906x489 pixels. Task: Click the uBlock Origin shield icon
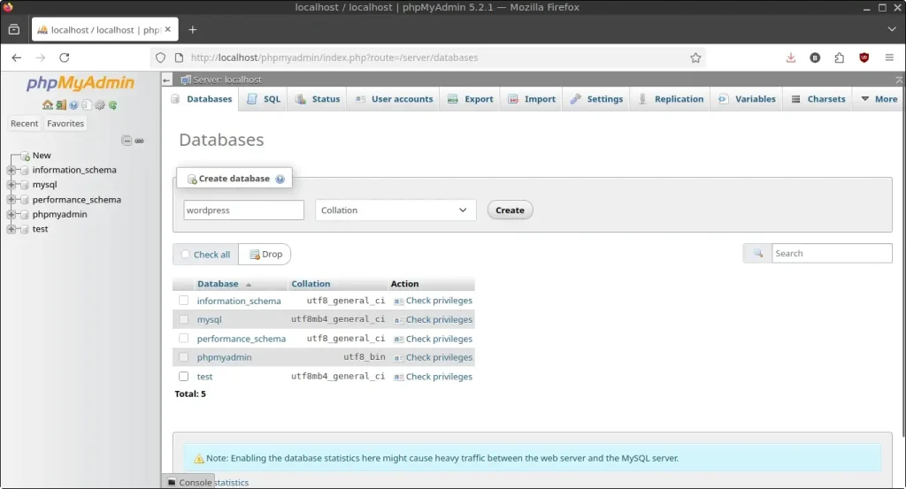864,57
